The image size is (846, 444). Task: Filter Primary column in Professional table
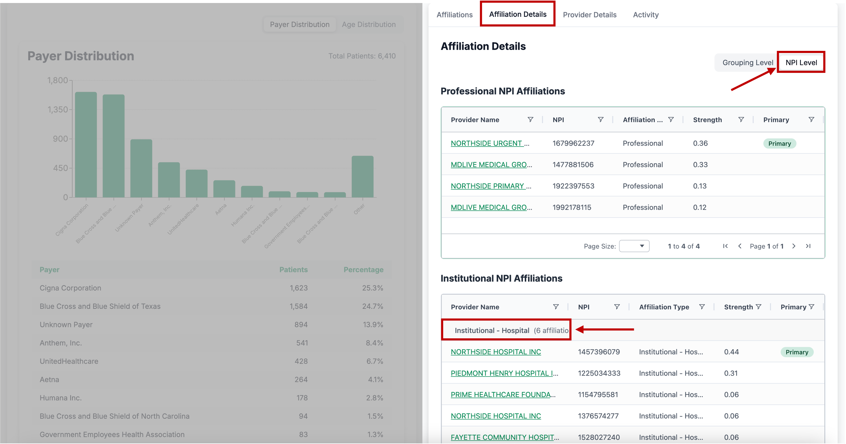(x=811, y=120)
